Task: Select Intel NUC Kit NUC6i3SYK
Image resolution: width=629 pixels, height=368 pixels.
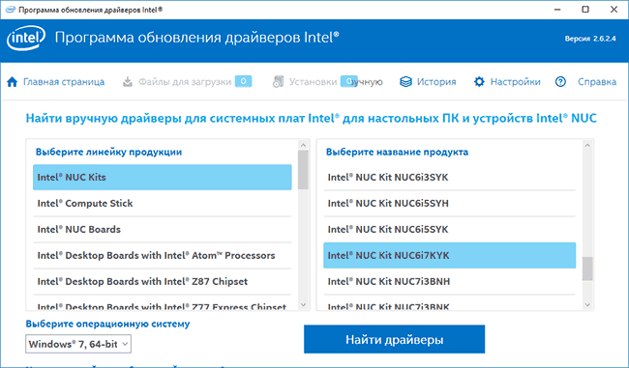Action: pyautogui.click(x=450, y=177)
